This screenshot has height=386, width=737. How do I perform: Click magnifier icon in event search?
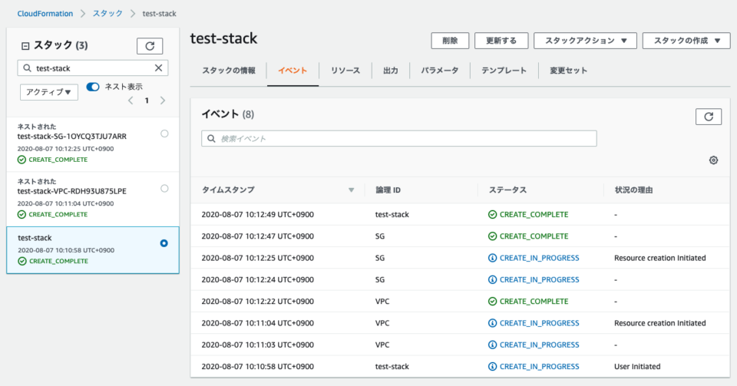click(x=212, y=139)
